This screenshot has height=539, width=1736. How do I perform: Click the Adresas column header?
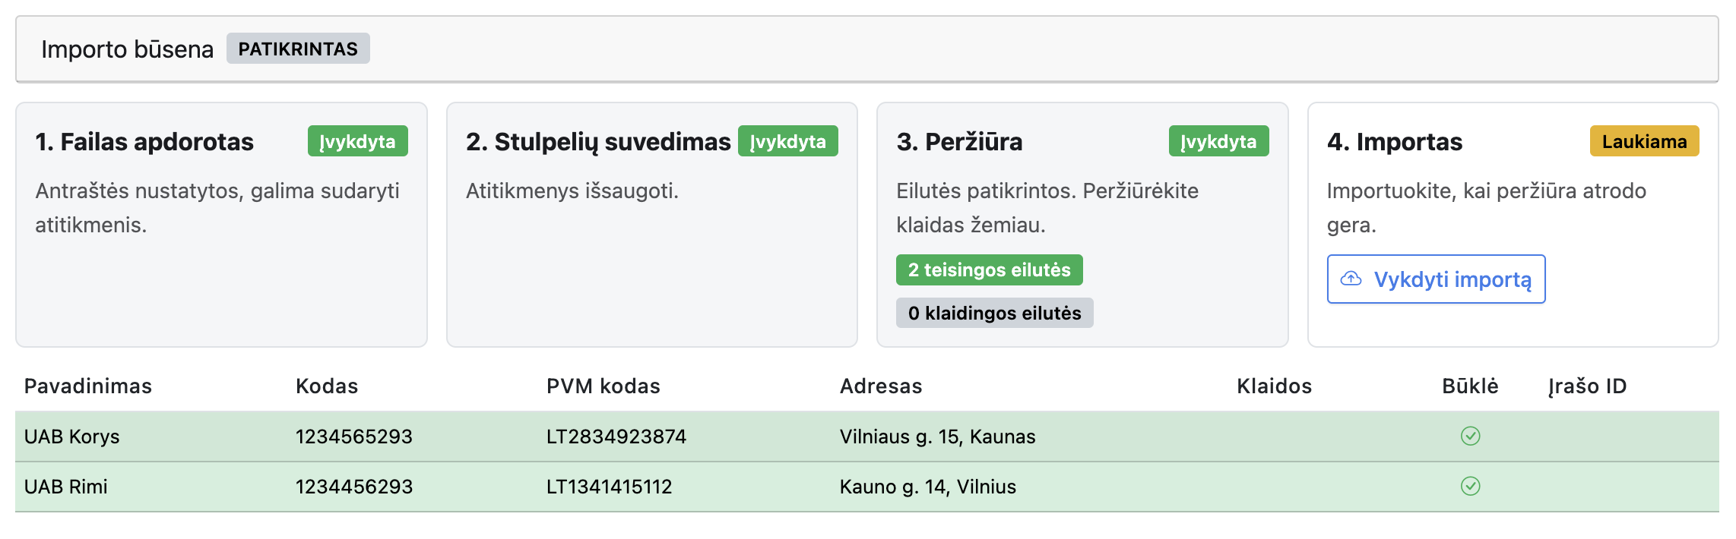tap(881, 386)
